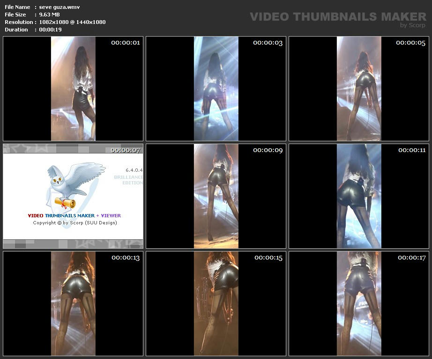Screen dimensions: 432x359
Task: Click the duration value 00:00:19
Action: [50, 30]
